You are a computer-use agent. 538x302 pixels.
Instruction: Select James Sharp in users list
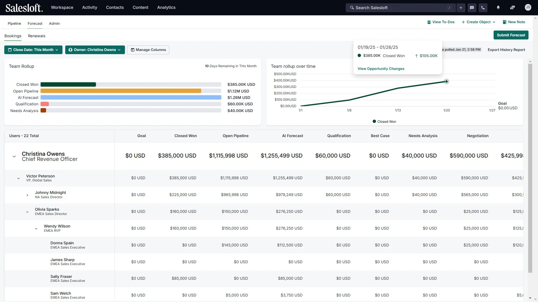point(62,260)
